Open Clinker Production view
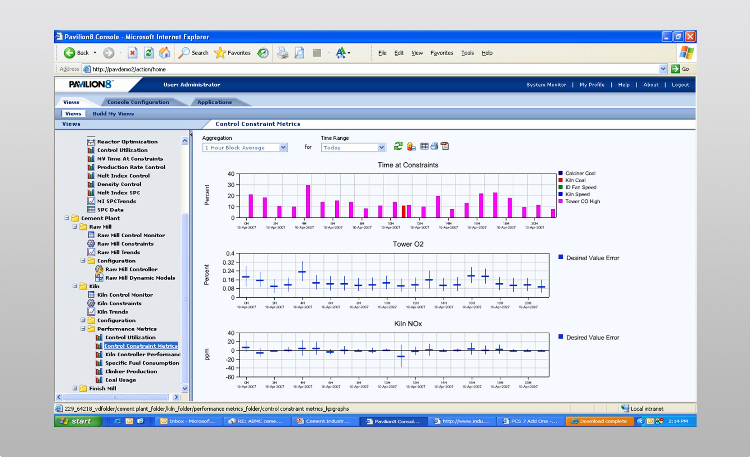The width and height of the screenshot is (750, 457). tap(131, 371)
